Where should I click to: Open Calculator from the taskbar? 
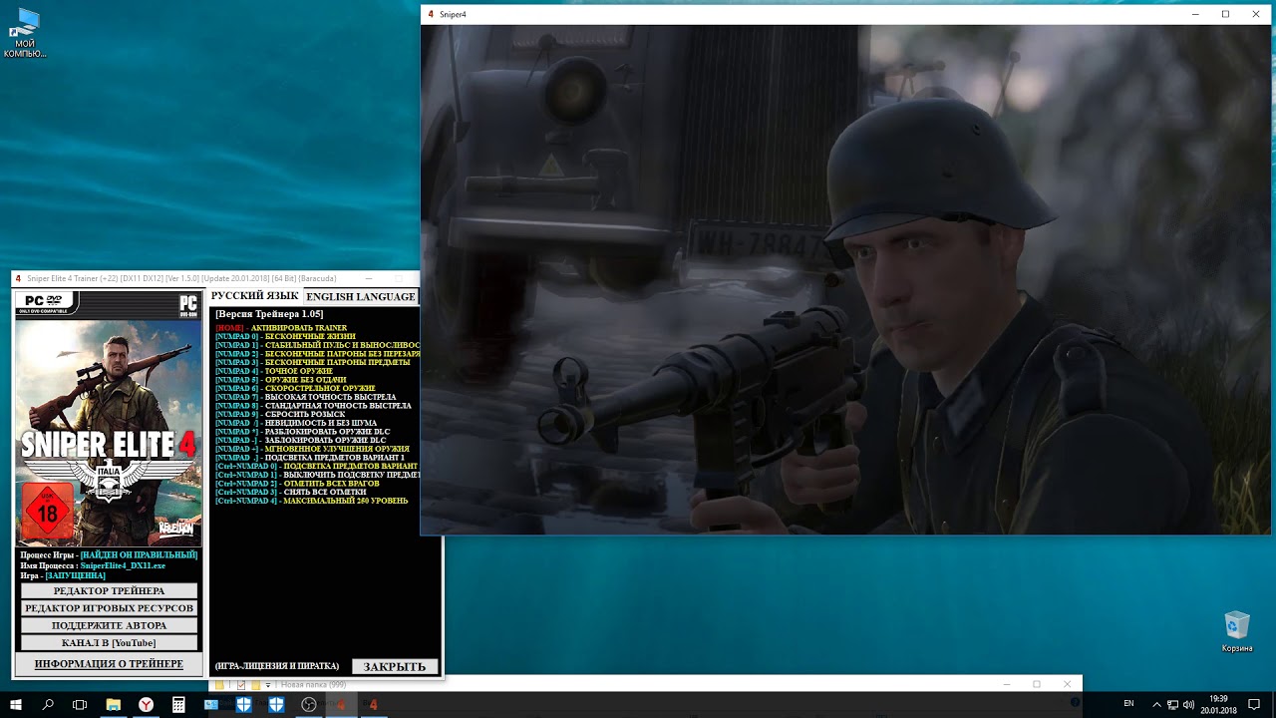click(178, 705)
